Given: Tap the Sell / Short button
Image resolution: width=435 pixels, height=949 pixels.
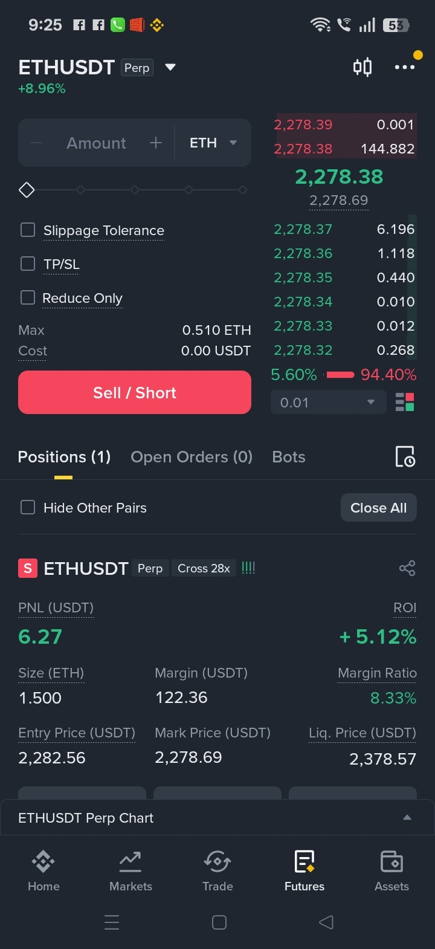Looking at the screenshot, I should pyautogui.click(x=135, y=392).
